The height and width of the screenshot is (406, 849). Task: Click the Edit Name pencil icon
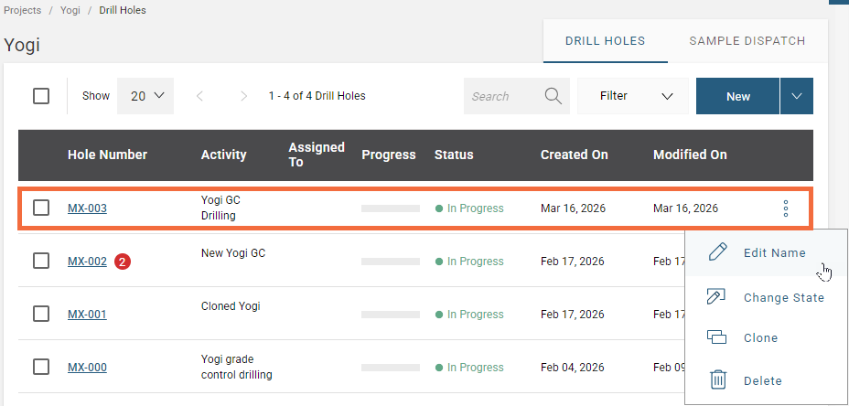[718, 252]
